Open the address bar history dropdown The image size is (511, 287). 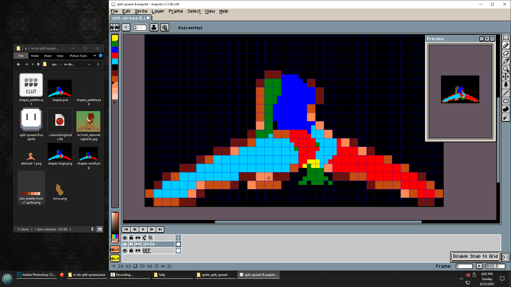click(89, 64)
